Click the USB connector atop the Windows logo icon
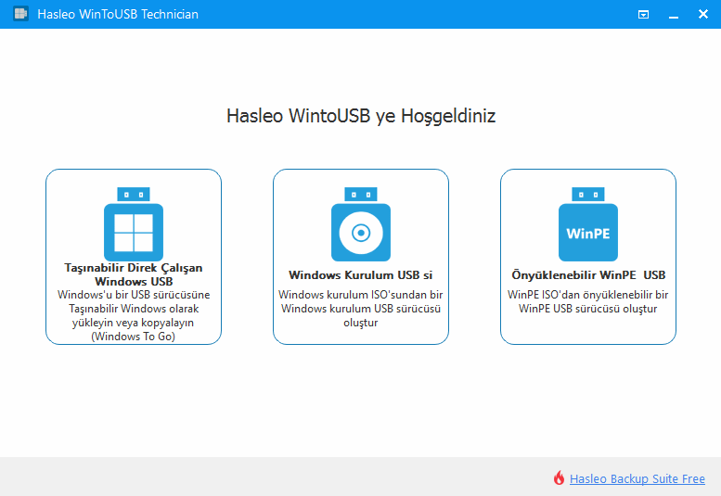Screen dimensions: 721x496 coord(133,195)
